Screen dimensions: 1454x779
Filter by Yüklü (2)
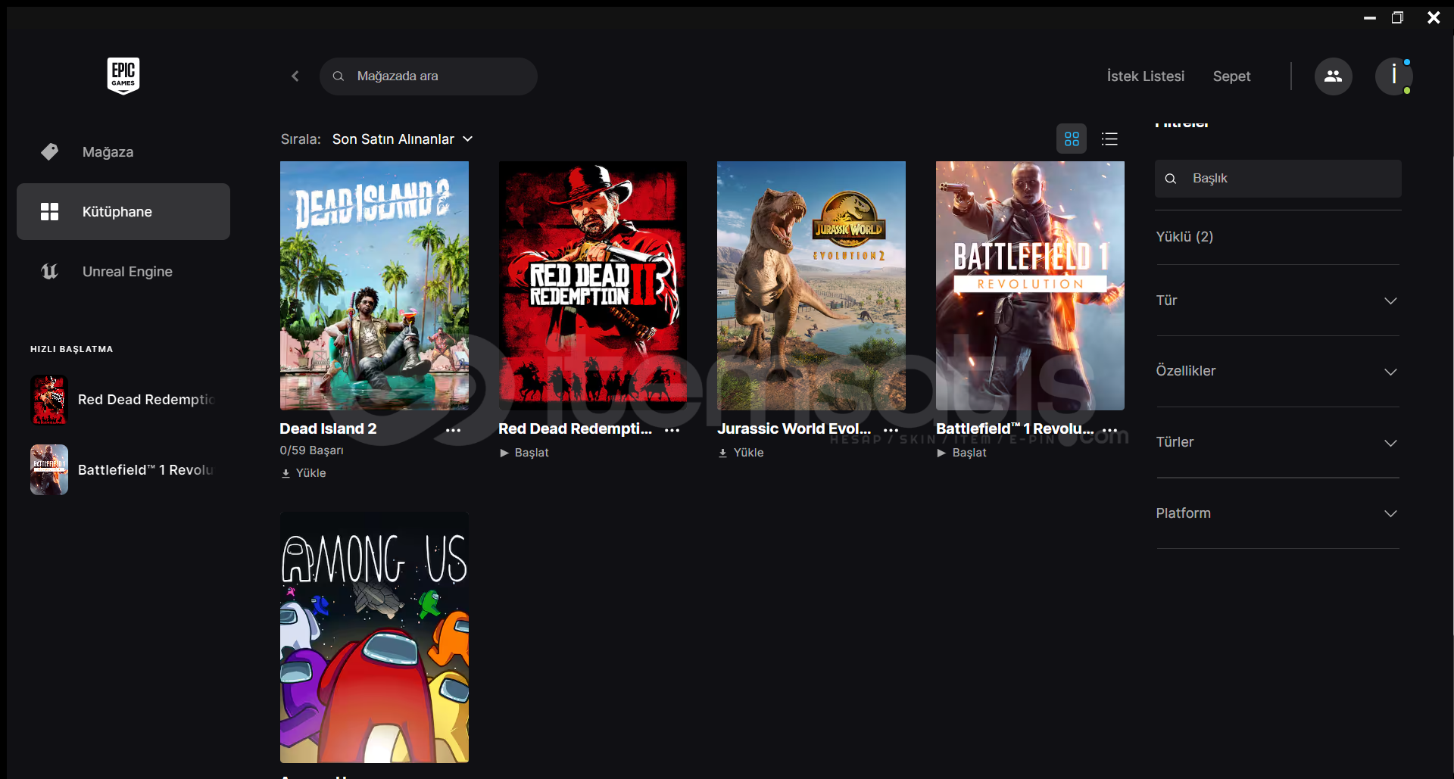point(1184,237)
